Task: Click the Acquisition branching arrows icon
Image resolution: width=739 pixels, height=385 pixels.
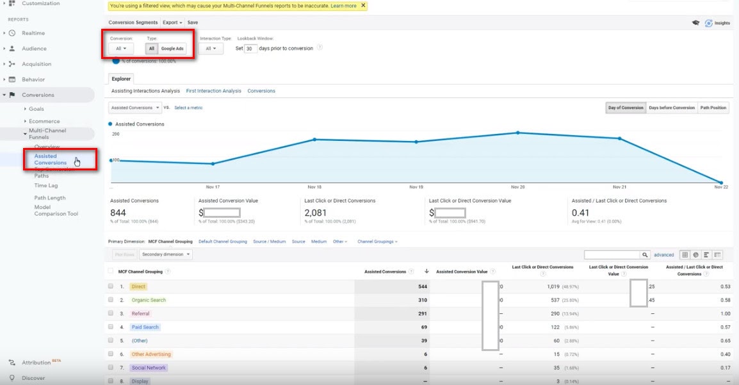Action: pos(12,64)
